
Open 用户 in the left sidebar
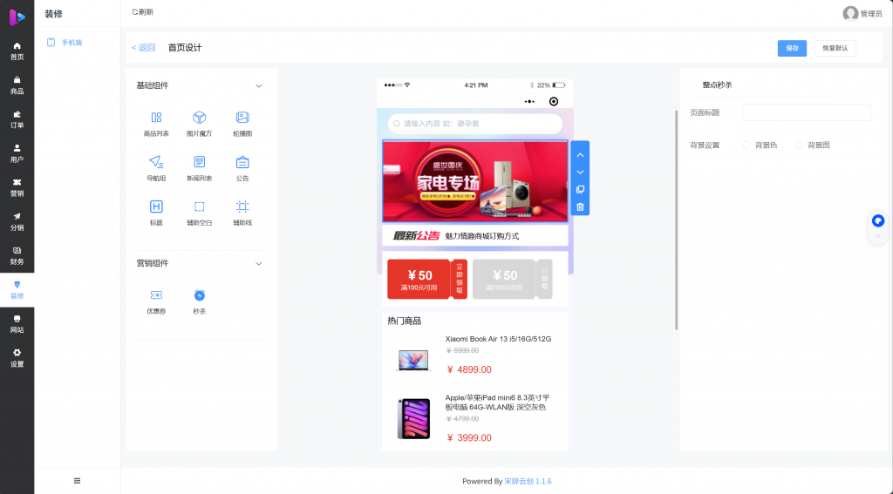tap(17, 153)
